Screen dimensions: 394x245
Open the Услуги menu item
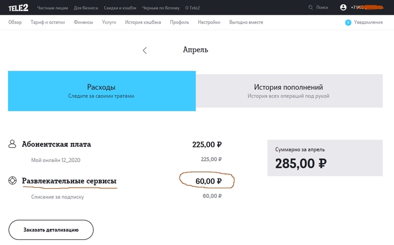click(x=109, y=22)
